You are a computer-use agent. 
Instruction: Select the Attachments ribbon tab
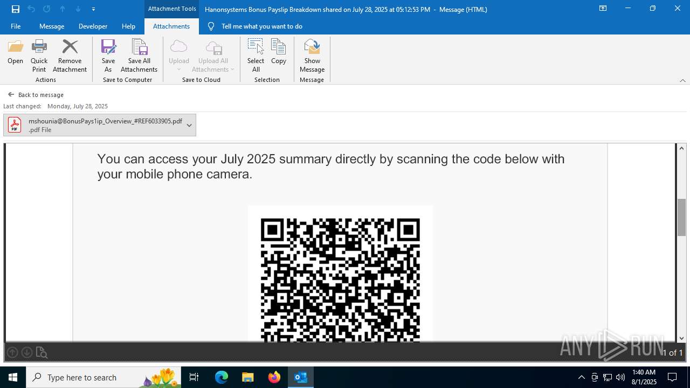[x=171, y=26]
